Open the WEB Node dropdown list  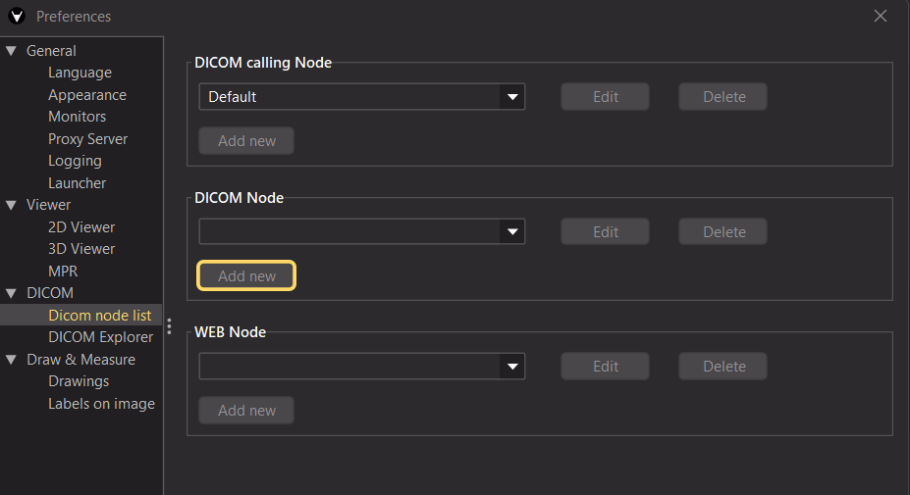[361, 367]
